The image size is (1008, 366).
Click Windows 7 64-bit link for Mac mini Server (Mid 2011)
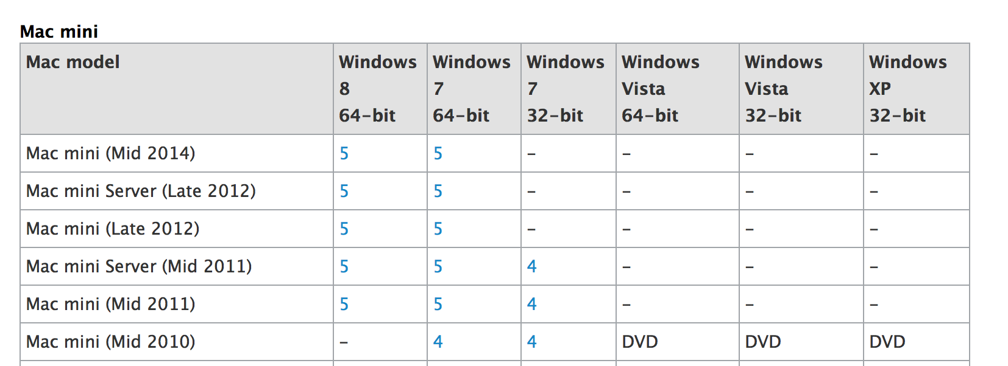438,267
